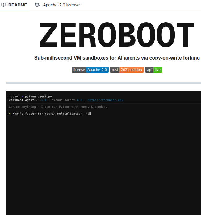
Task: Click the '(venv)' prompt prefix
Action: pyautogui.click(x=14, y=97)
